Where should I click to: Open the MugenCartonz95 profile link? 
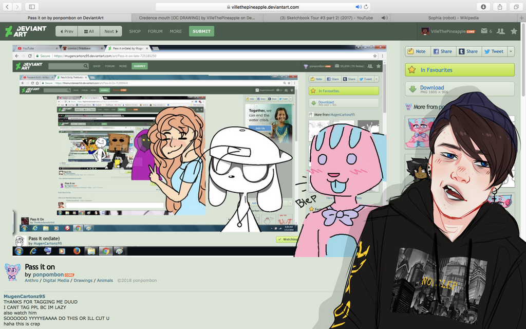[24, 297]
